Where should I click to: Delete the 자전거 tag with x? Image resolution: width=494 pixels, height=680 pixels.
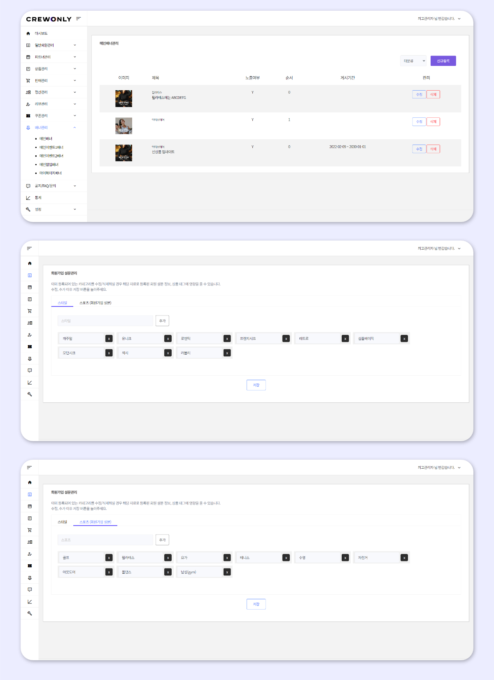[x=404, y=558]
